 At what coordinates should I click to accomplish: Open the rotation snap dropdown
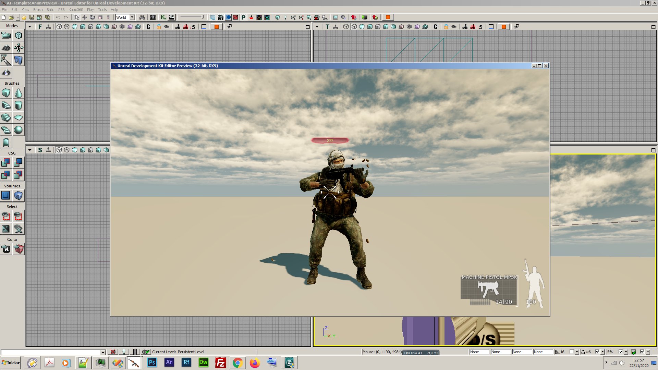(603, 352)
